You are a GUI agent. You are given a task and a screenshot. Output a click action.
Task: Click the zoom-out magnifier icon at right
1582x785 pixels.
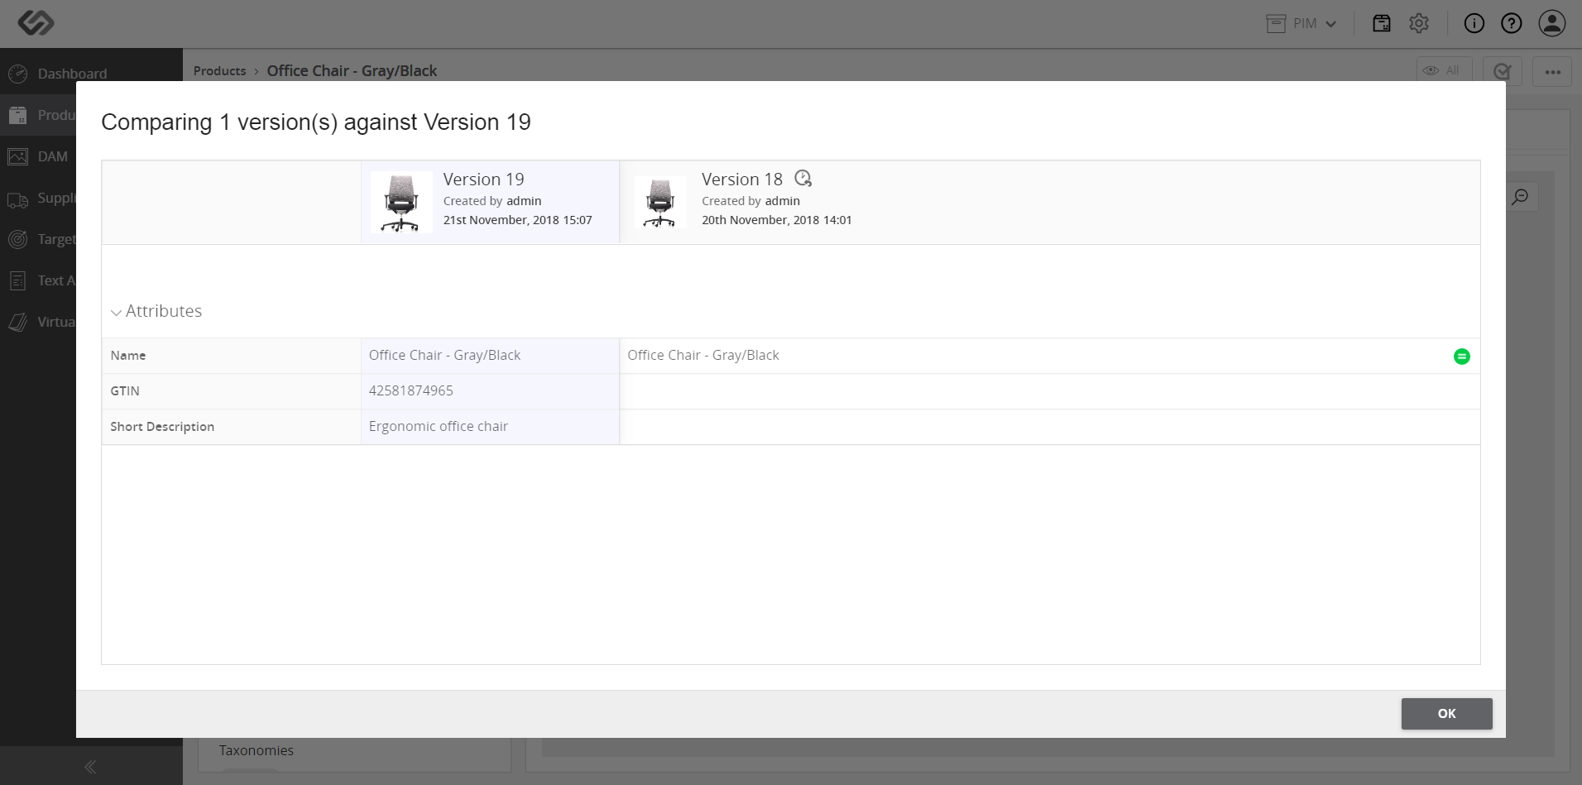click(1520, 197)
